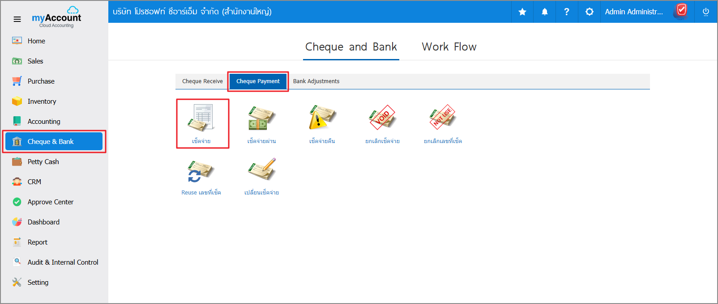Collapse sidebar with the hamburger menu
The height and width of the screenshot is (304, 718).
17,19
